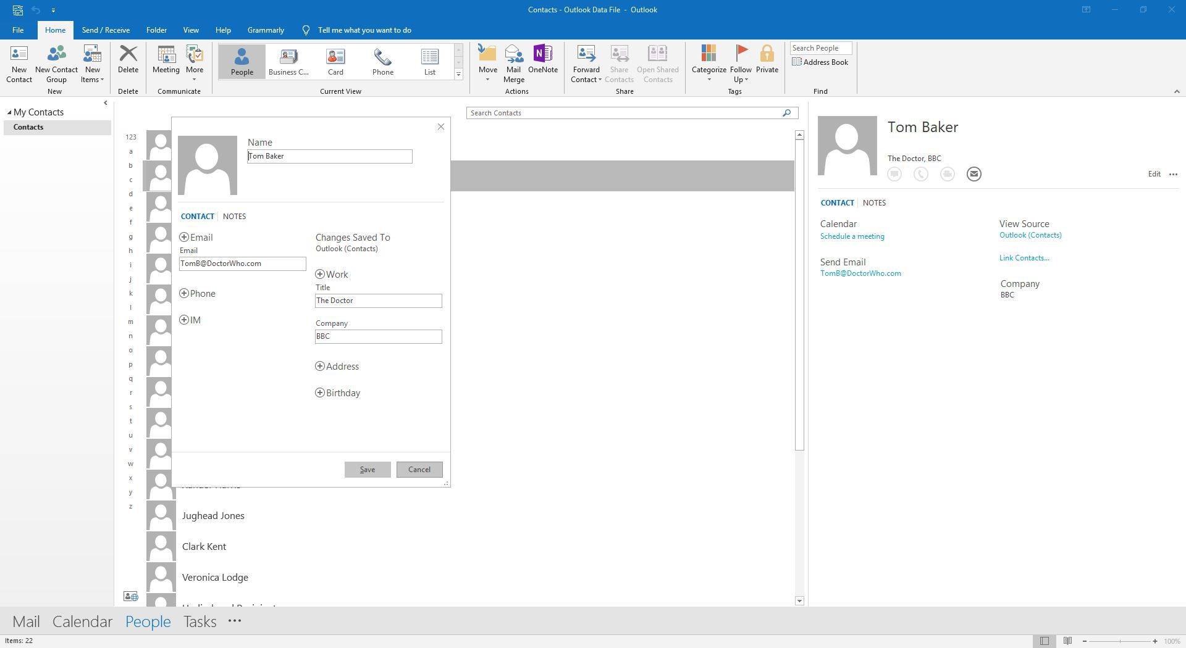
Task: Open the Address Book
Action: [x=820, y=62]
